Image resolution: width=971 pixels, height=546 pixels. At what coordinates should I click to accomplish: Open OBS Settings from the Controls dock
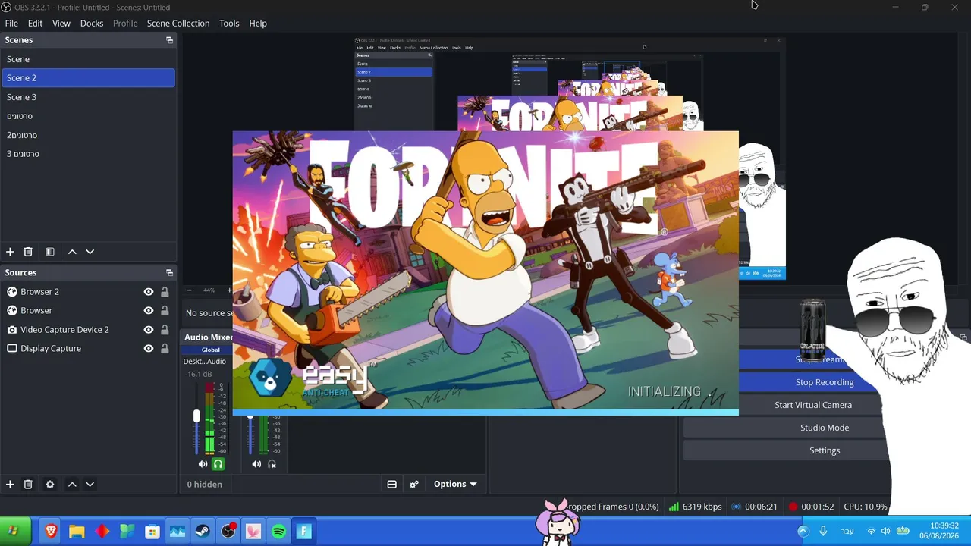[825, 450]
